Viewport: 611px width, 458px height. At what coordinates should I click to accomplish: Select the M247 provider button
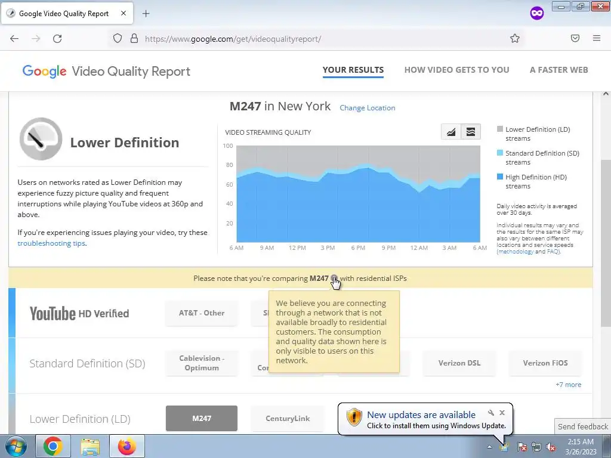click(202, 418)
